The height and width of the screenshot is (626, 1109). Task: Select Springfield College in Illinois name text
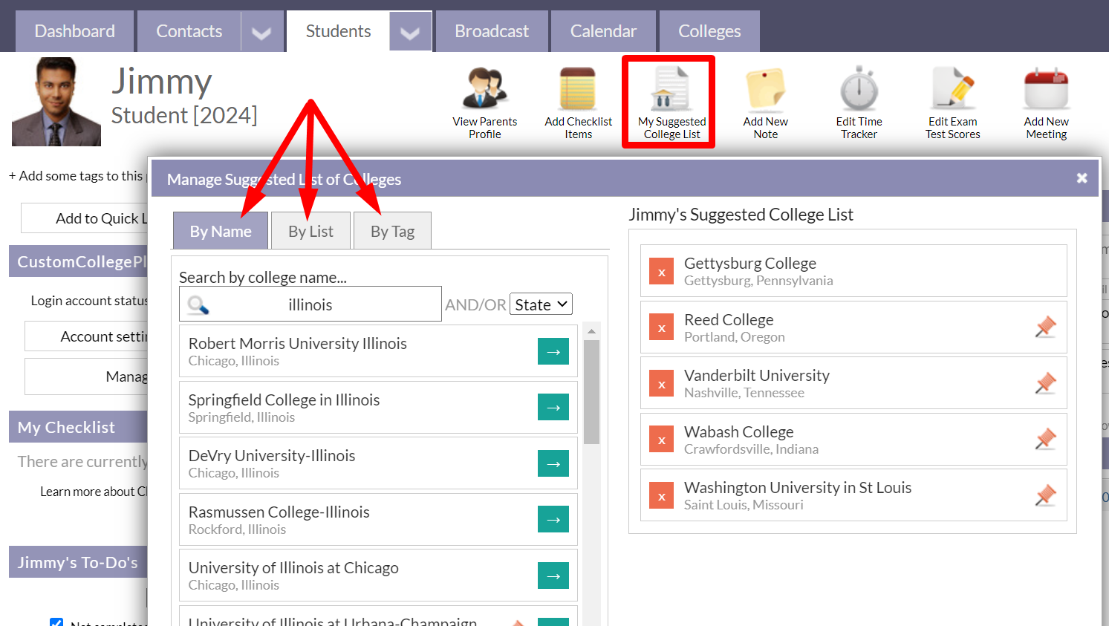pos(284,400)
